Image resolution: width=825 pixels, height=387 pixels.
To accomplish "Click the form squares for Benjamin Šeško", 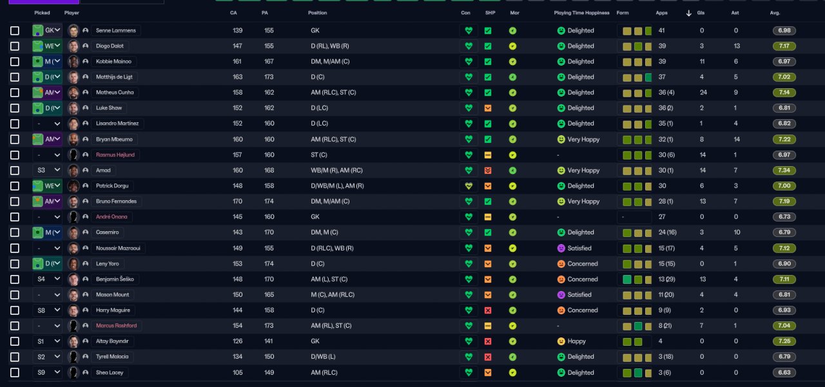I will tap(636, 279).
